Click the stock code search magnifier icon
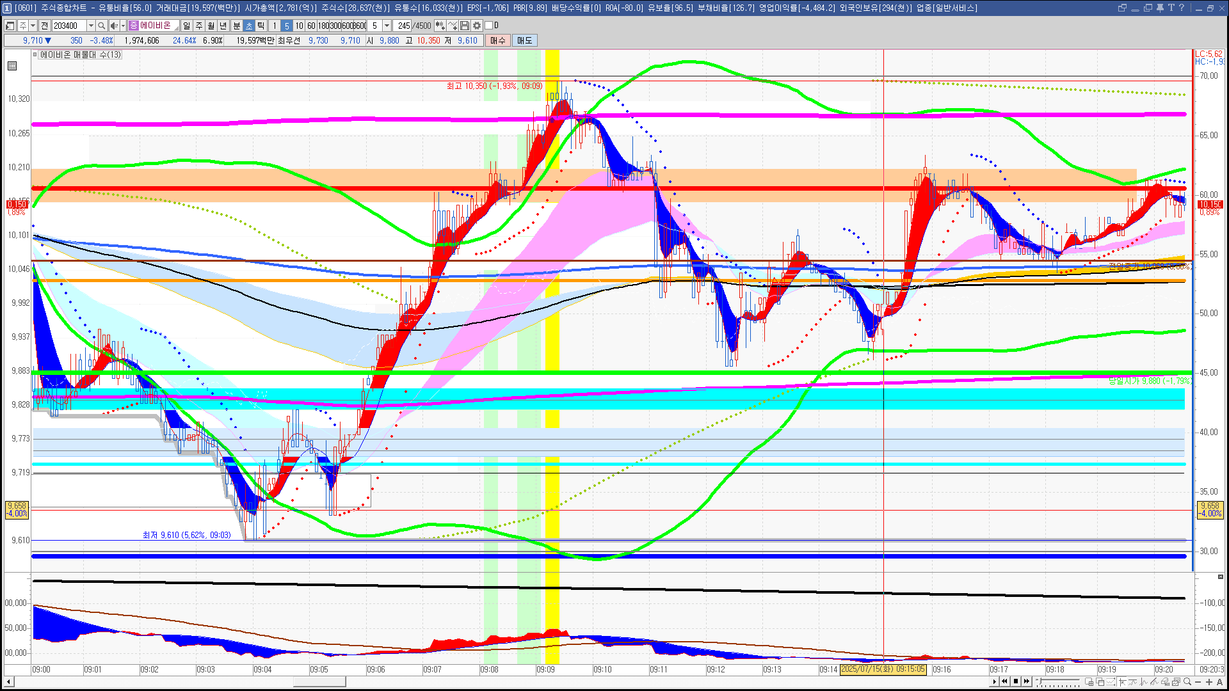The height and width of the screenshot is (691, 1229). (102, 26)
